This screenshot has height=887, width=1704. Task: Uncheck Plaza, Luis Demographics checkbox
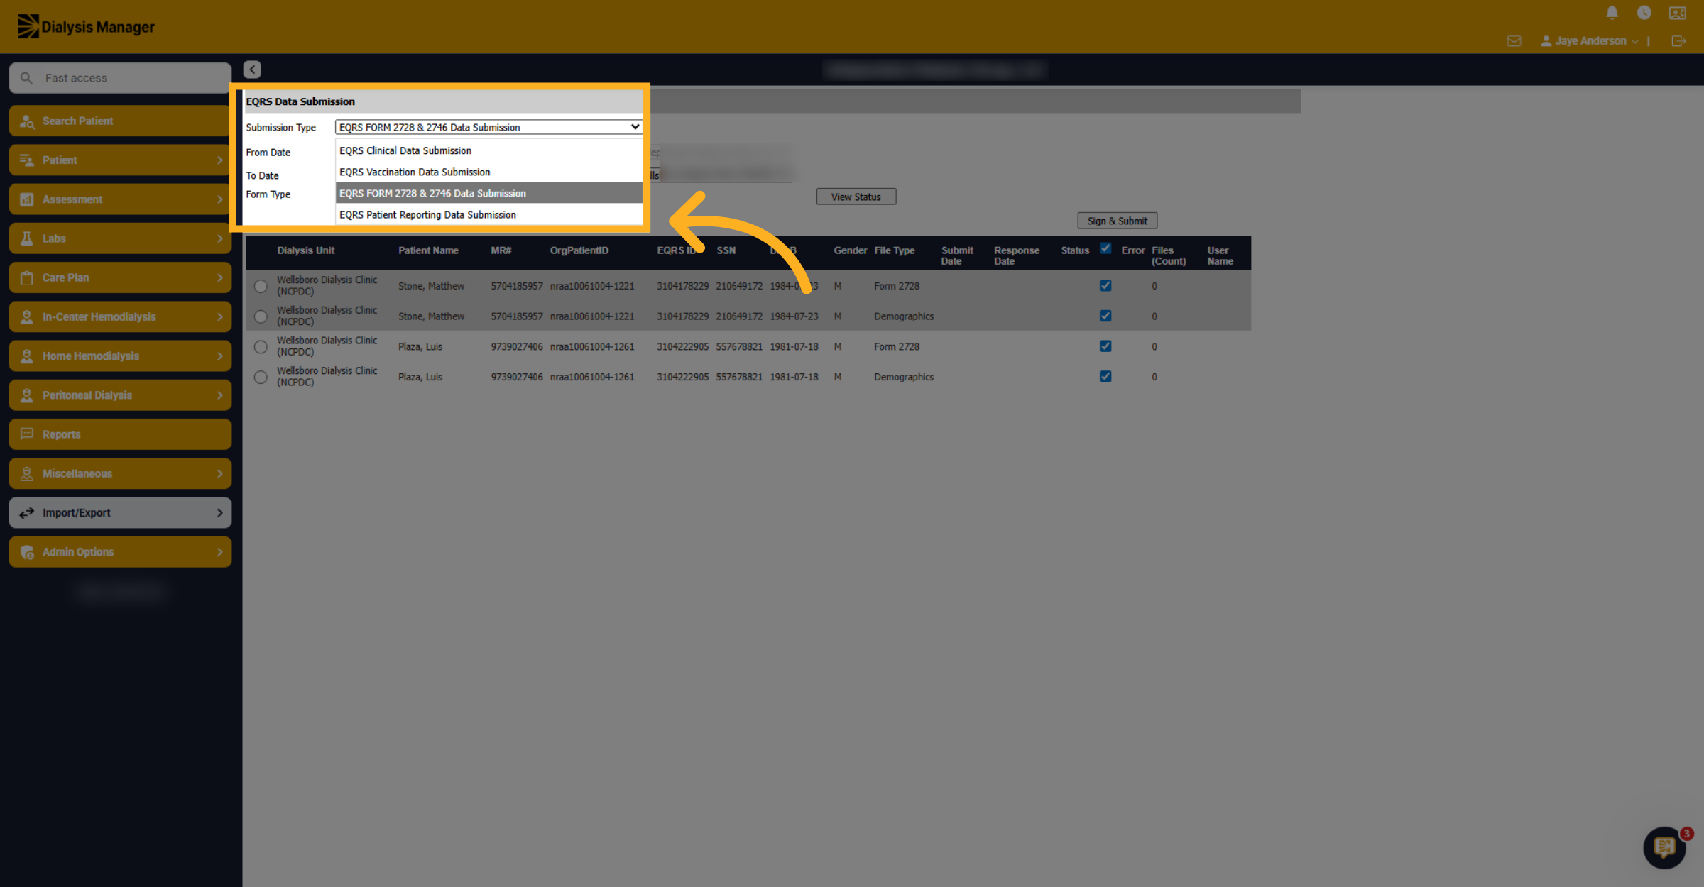point(1105,377)
